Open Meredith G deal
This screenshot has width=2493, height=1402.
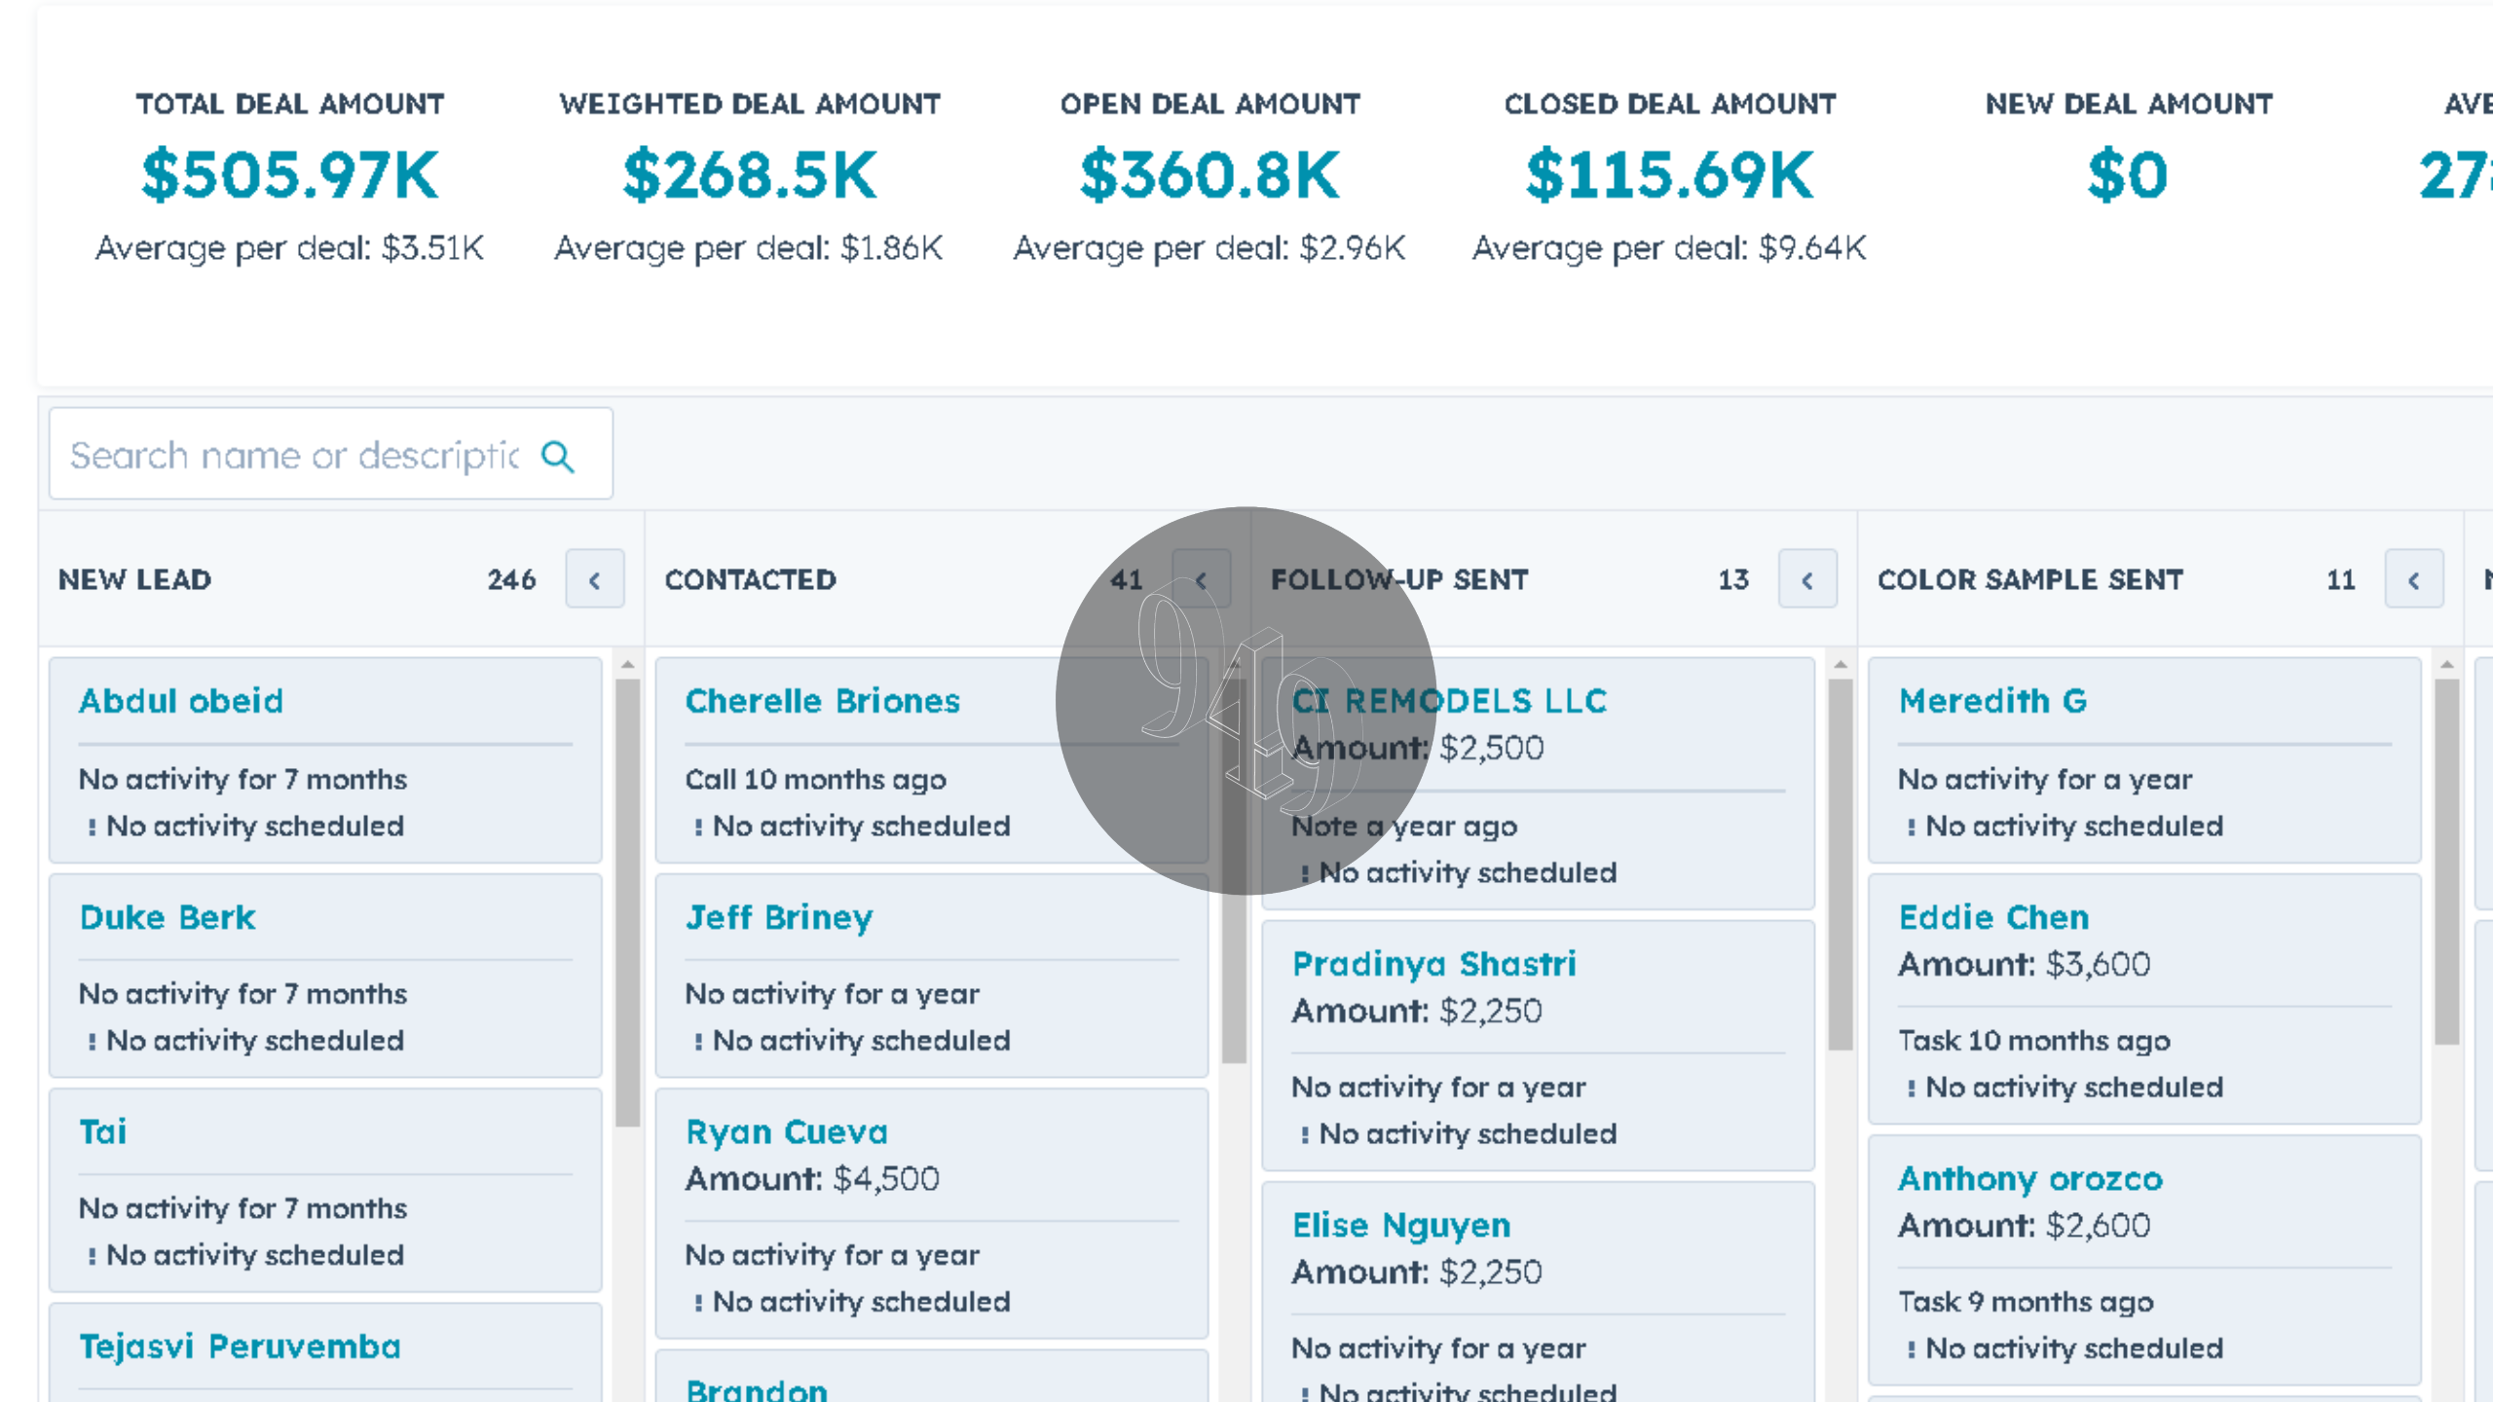1992,701
